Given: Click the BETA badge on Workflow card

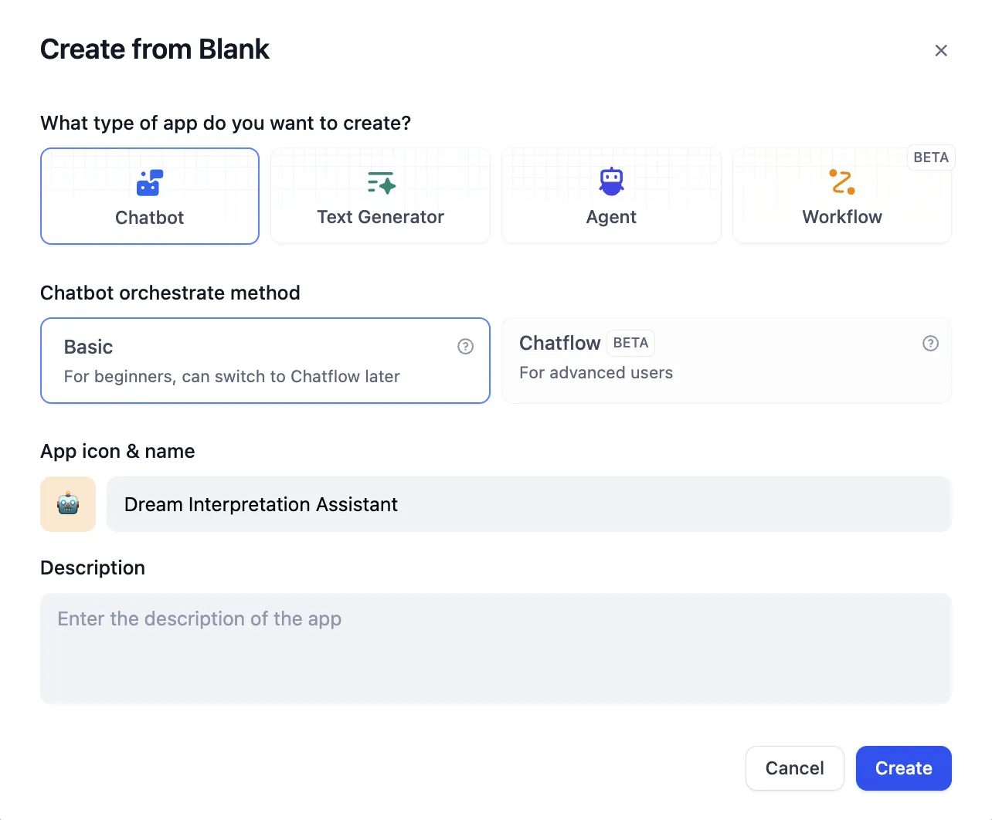Looking at the screenshot, I should coord(930,158).
